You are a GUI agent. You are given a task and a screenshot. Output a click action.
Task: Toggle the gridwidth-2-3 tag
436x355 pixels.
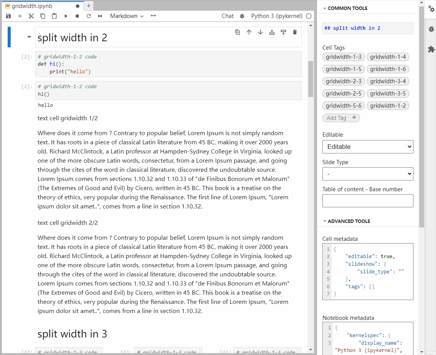click(x=343, y=81)
